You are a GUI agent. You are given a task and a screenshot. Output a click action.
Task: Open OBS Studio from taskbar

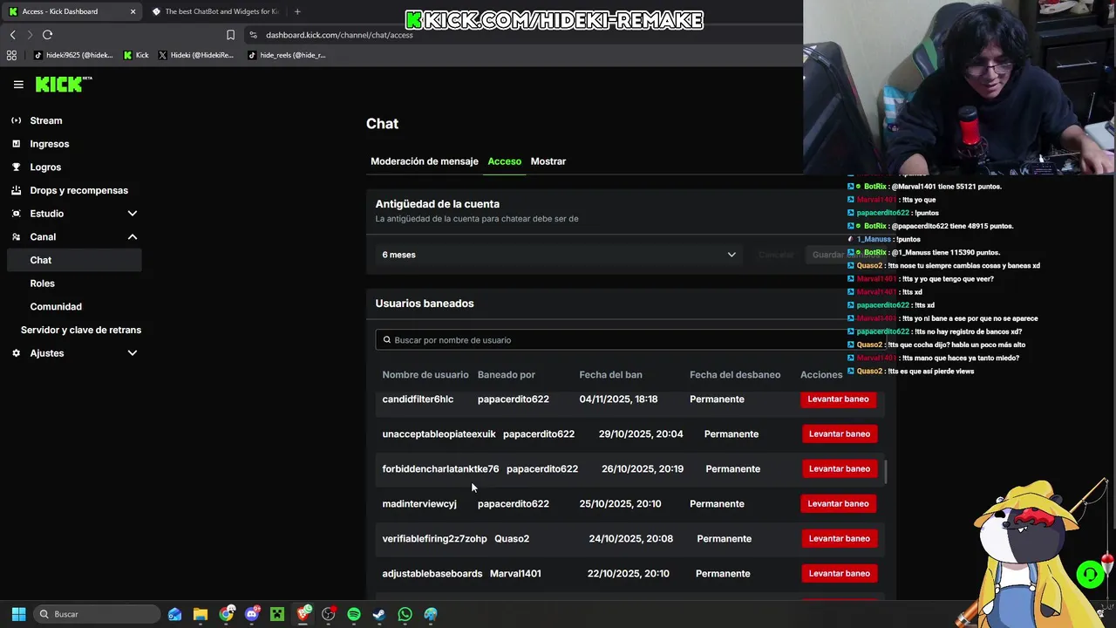tap(329, 614)
